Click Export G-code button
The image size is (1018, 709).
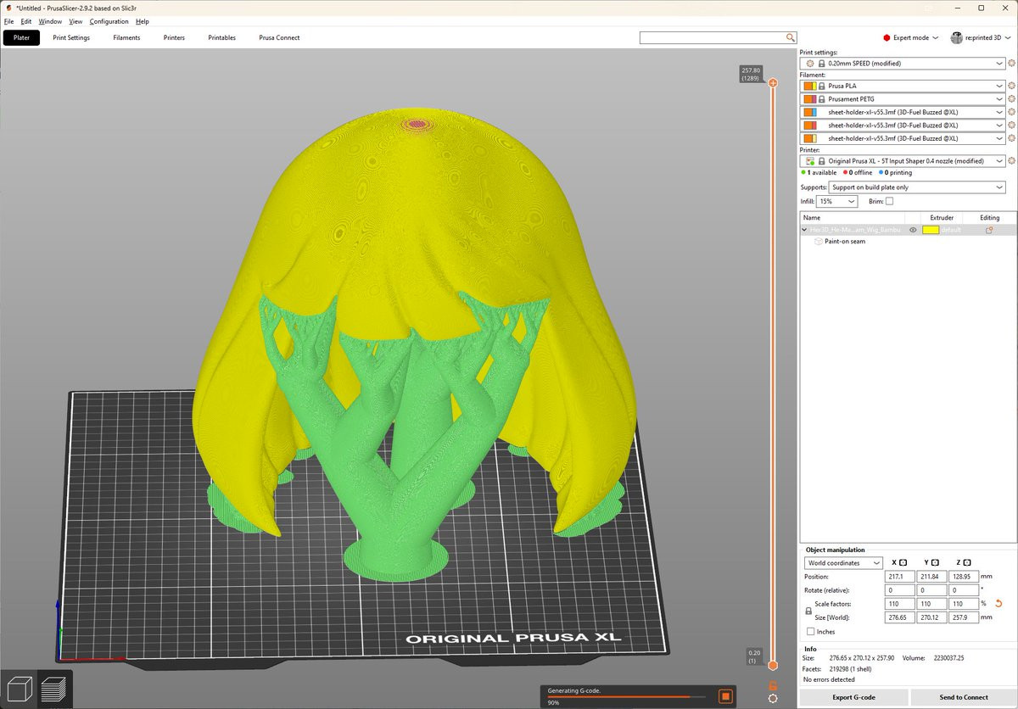click(853, 697)
